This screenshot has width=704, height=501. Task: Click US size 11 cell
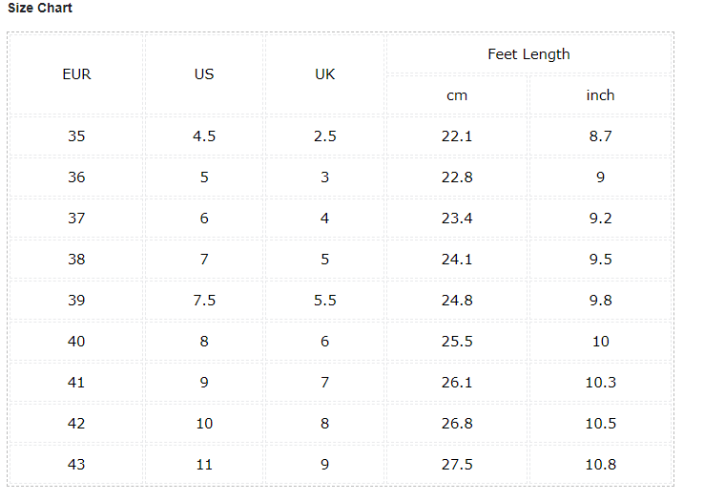204,465
